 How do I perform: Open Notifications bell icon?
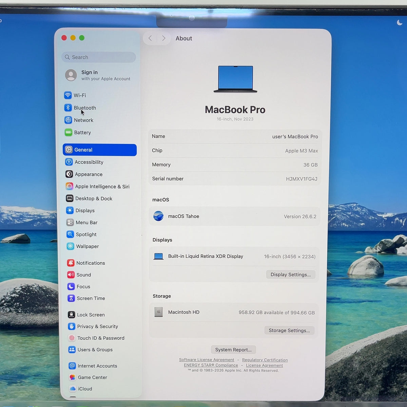pyautogui.click(x=71, y=263)
